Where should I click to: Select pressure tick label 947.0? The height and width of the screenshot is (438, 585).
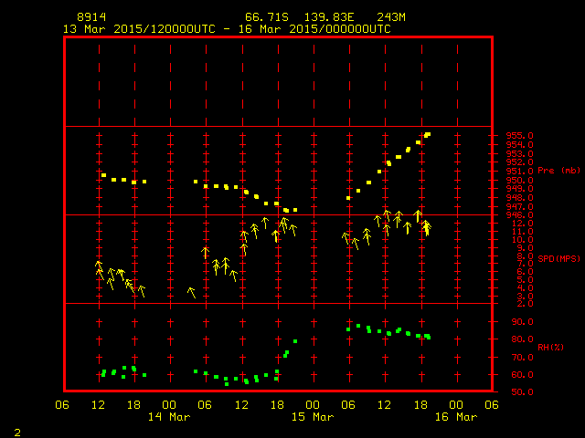(x=519, y=206)
